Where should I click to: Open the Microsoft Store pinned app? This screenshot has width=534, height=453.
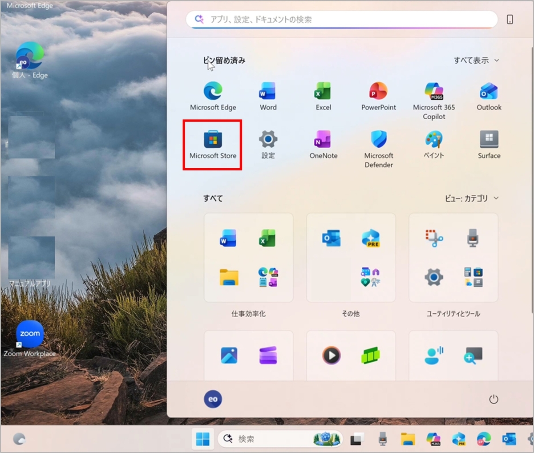coord(213,145)
